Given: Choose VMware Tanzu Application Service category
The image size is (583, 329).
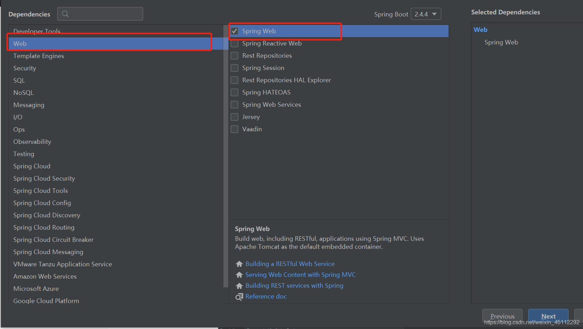Looking at the screenshot, I should [x=116, y=264].
